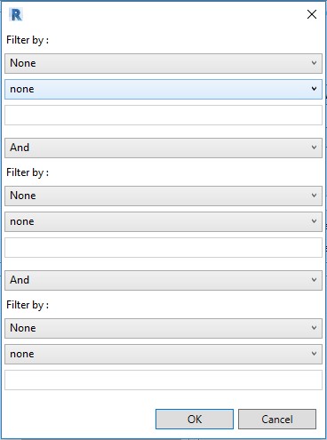Click the second filter value text field
327x440 pixels.
pyautogui.click(x=163, y=247)
